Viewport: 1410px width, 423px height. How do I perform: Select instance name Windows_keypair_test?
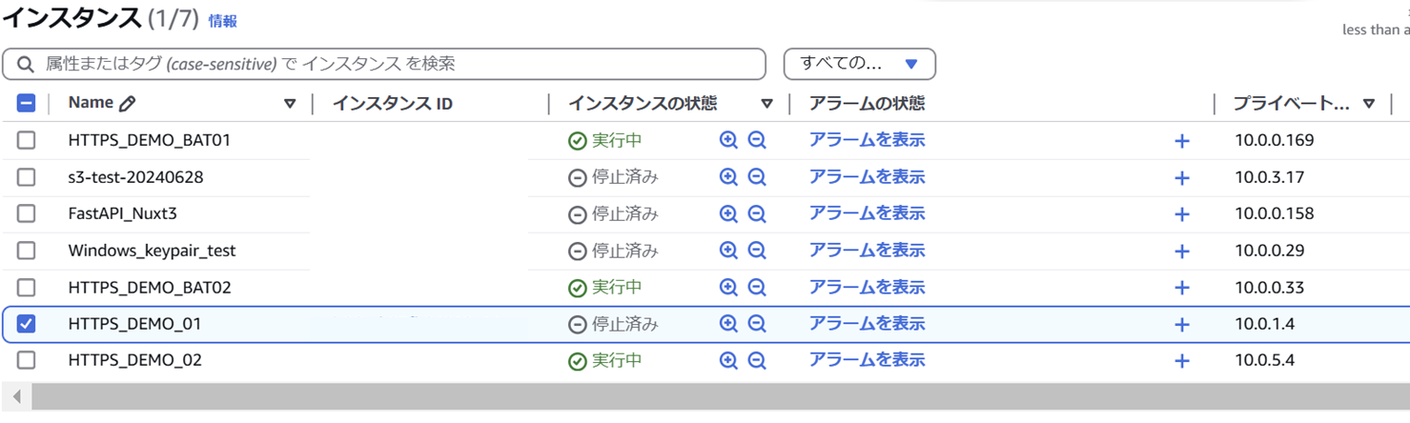[x=152, y=251]
